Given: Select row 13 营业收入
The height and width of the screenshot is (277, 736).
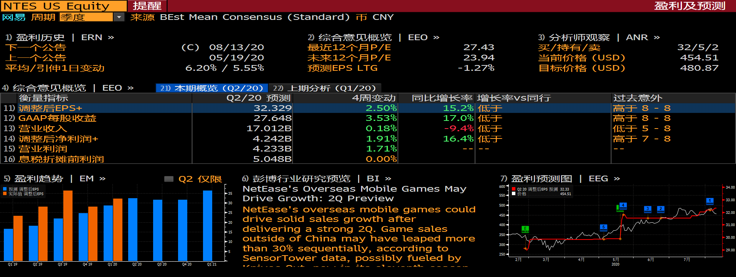Looking at the screenshot, I should click(x=368, y=129).
